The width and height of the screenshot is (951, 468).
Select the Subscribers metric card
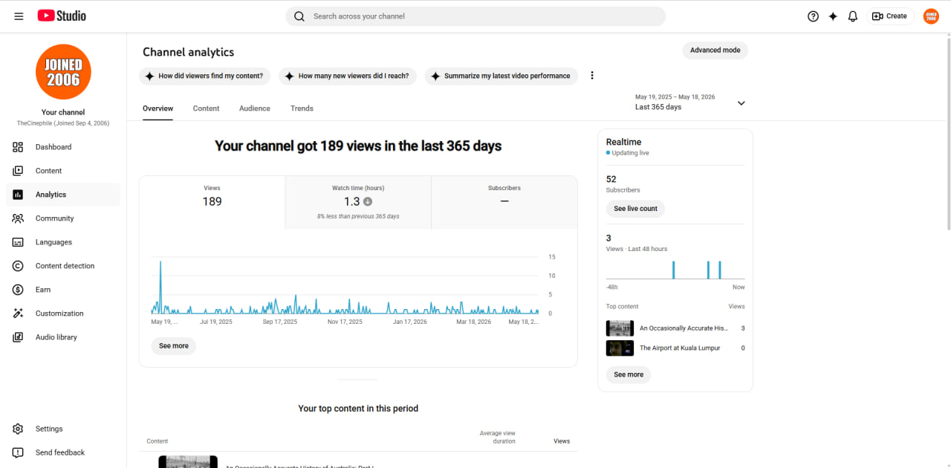tap(504, 202)
